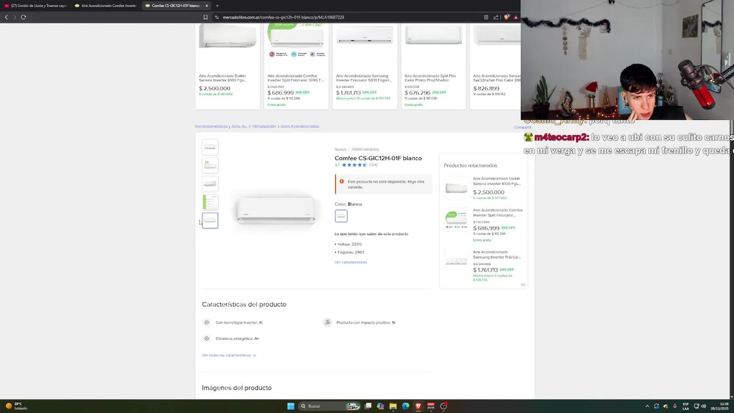This screenshot has width=734, height=413.
Task: Open ESP LAA language switcher
Action: click(x=686, y=406)
